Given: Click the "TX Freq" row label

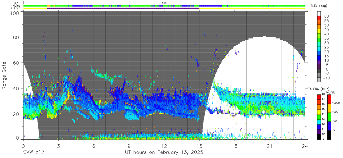Looking at the screenshot, I should point(15,8).
